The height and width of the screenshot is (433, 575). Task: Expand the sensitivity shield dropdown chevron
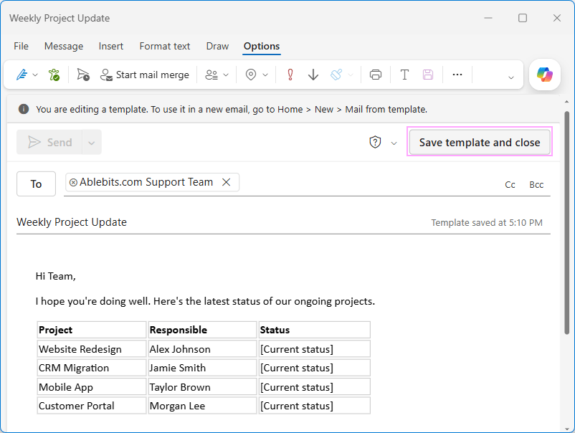[x=394, y=143]
